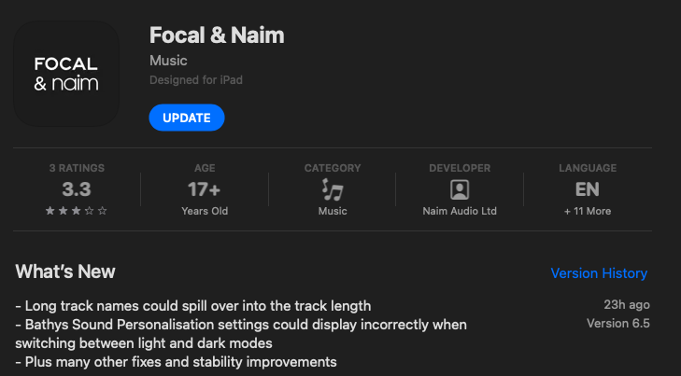Open the Music category label under Category
Image resolution: width=681 pixels, height=376 pixels.
point(333,212)
